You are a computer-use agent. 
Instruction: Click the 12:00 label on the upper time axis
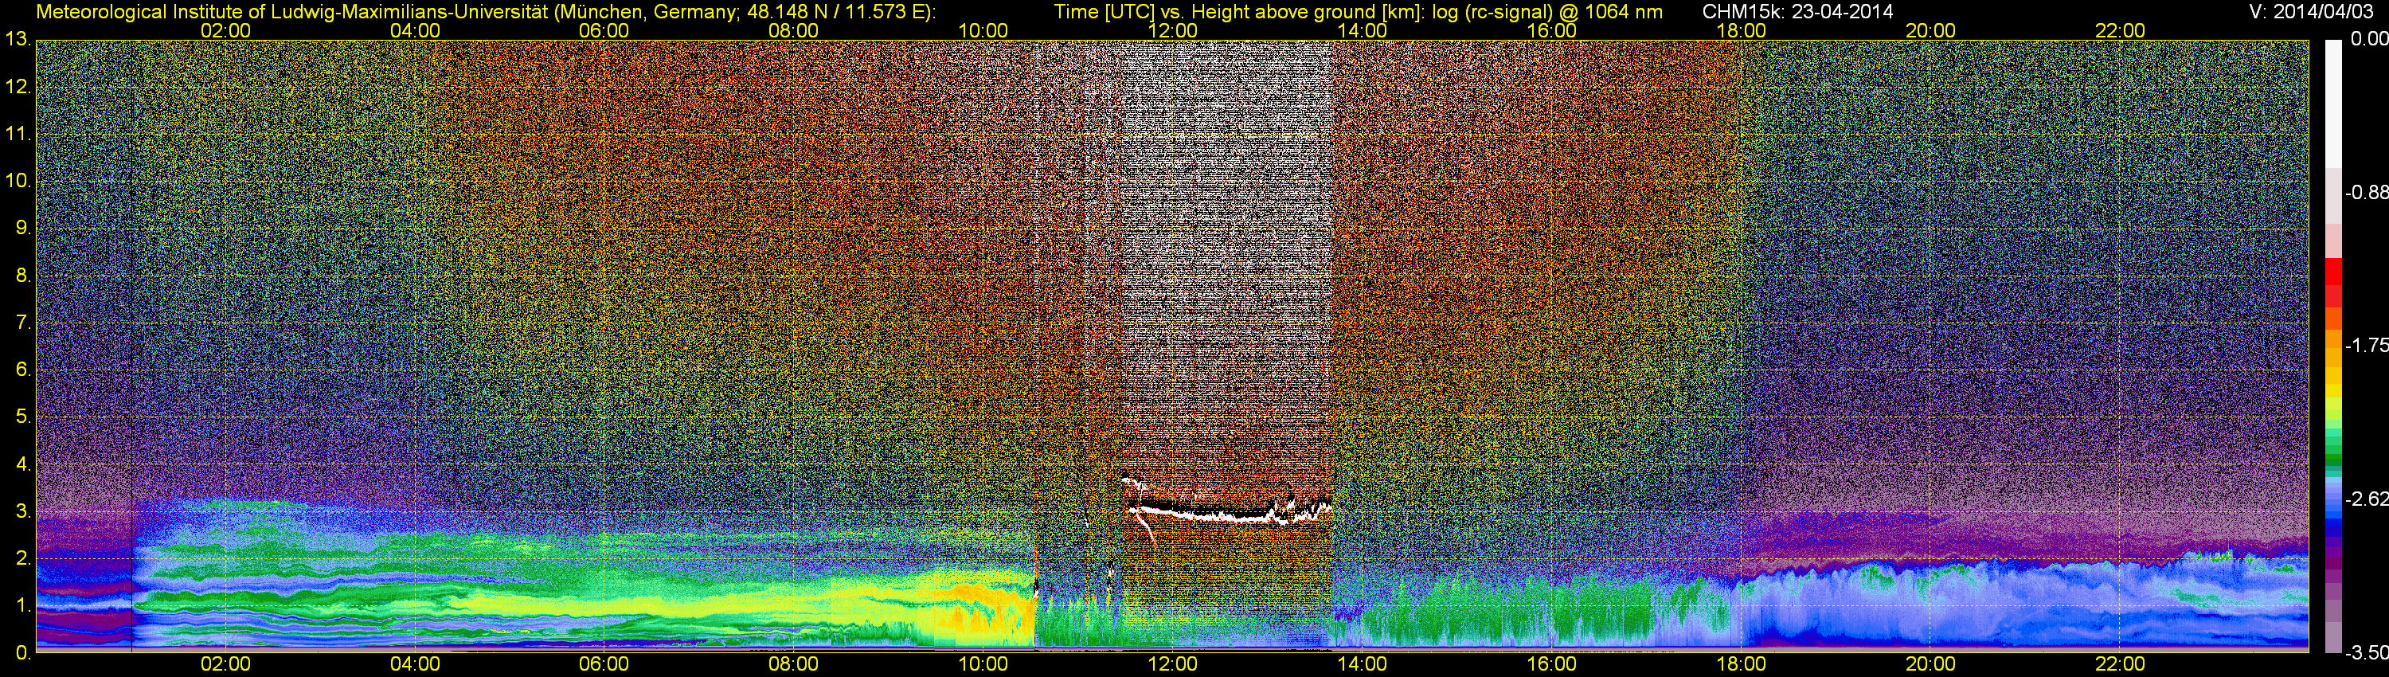tap(1172, 30)
